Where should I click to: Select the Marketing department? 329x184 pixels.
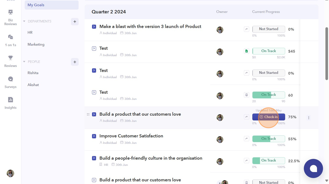tap(36, 45)
